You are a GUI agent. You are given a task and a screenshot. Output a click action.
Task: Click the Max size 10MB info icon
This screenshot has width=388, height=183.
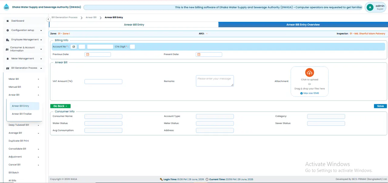(301, 93)
